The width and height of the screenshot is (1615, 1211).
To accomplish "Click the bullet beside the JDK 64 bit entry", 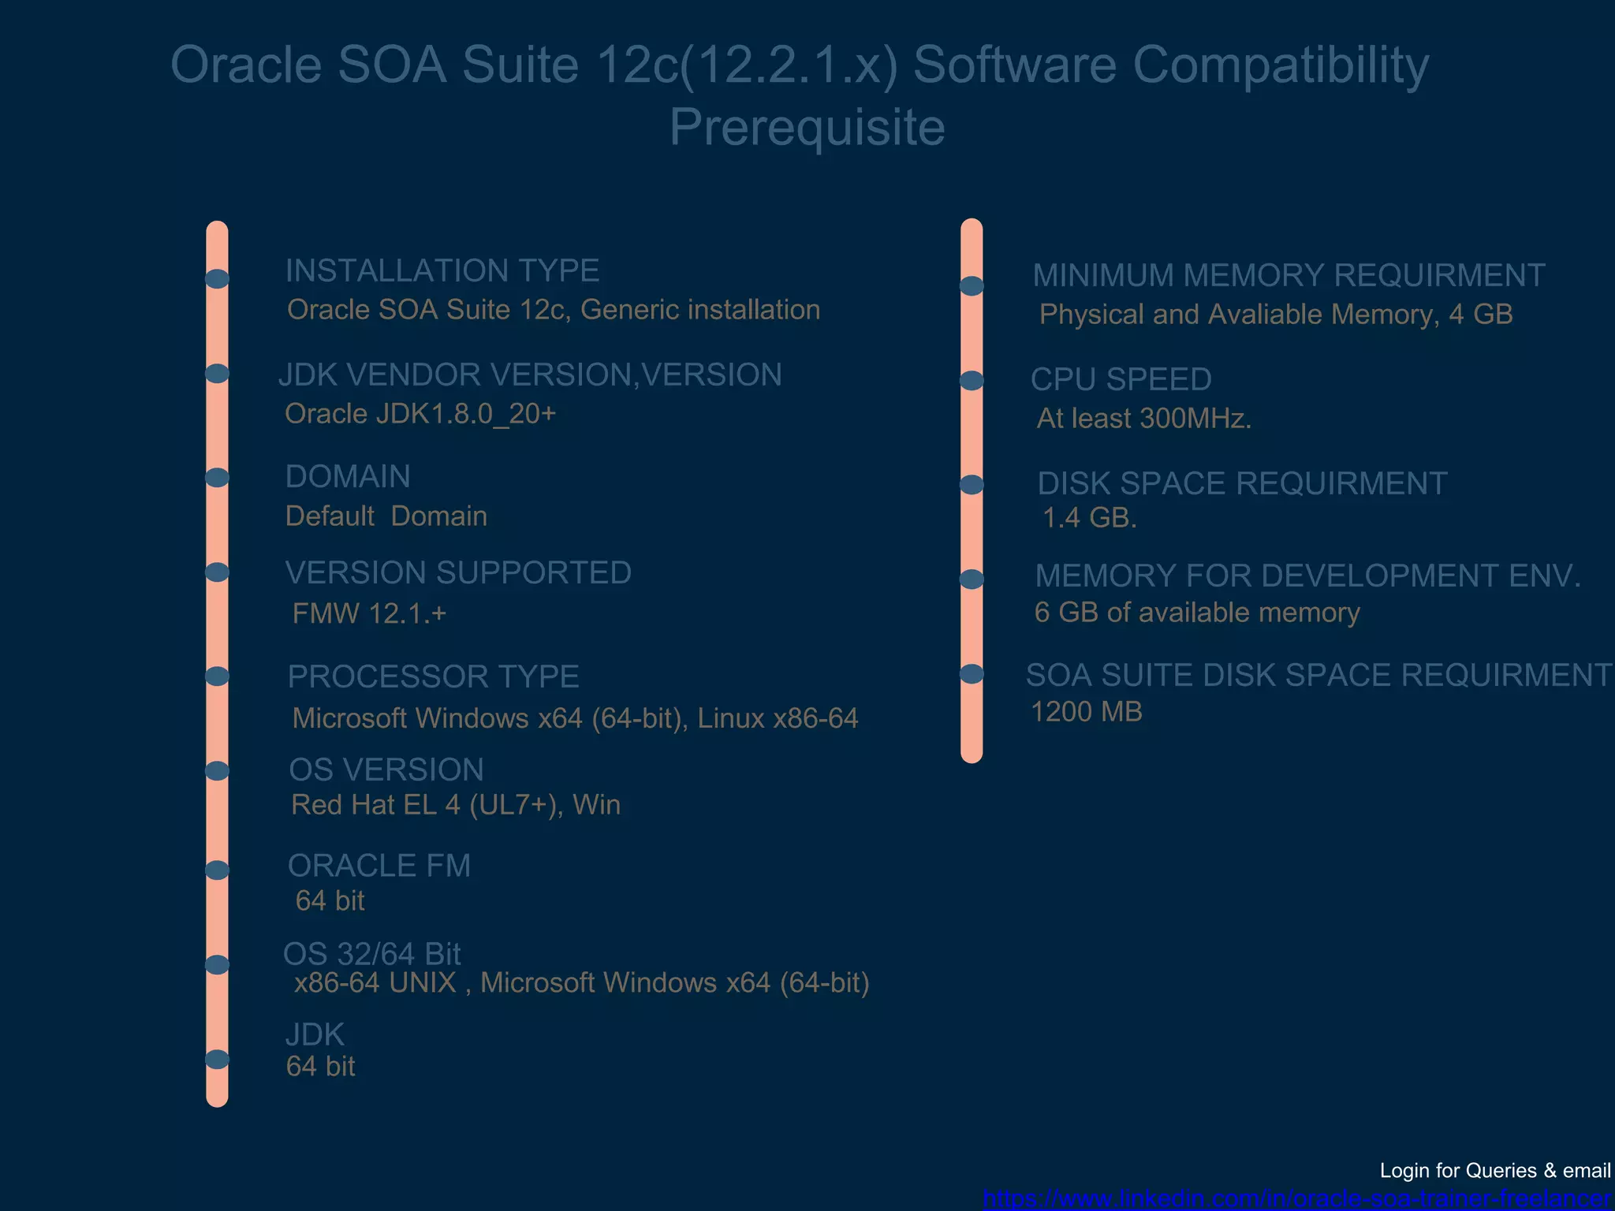I will coord(217,1059).
